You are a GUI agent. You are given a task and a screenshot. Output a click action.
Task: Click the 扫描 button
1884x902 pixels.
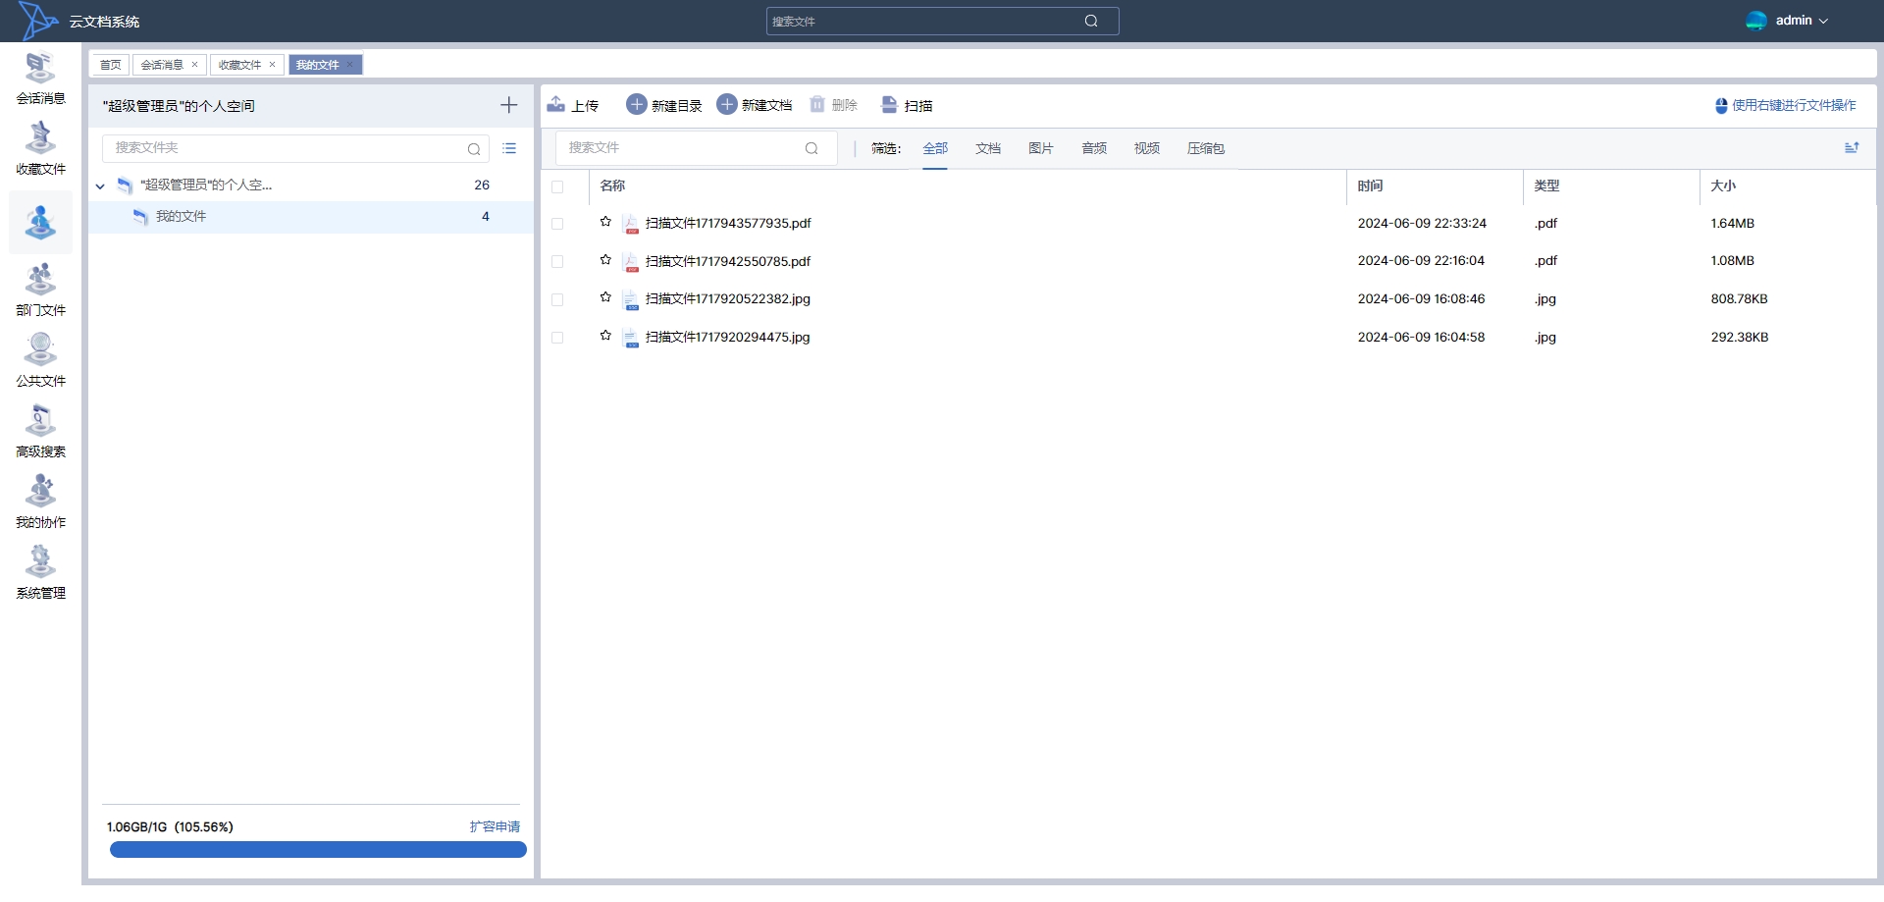(907, 105)
